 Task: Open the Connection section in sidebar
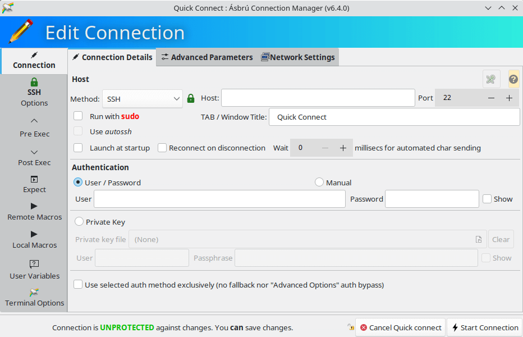pos(34,61)
